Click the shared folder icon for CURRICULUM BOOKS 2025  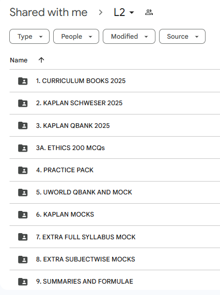(23, 81)
